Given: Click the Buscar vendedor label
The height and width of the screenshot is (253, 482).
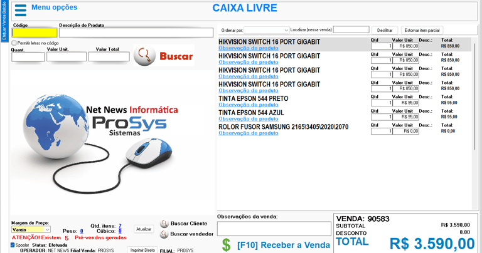Looking at the screenshot, I should (192, 234).
